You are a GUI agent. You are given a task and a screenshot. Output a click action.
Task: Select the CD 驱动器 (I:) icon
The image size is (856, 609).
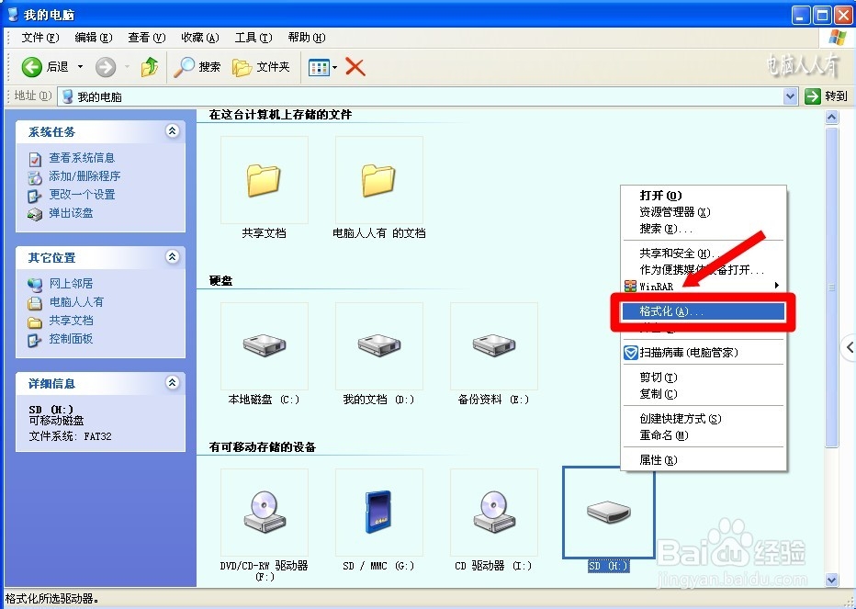click(x=494, y=513)
